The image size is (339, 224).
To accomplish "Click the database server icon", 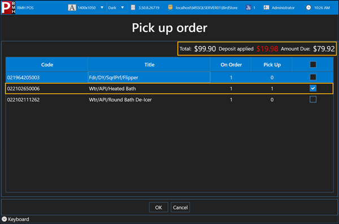I will pyautogui.click(x=171, y=7).
